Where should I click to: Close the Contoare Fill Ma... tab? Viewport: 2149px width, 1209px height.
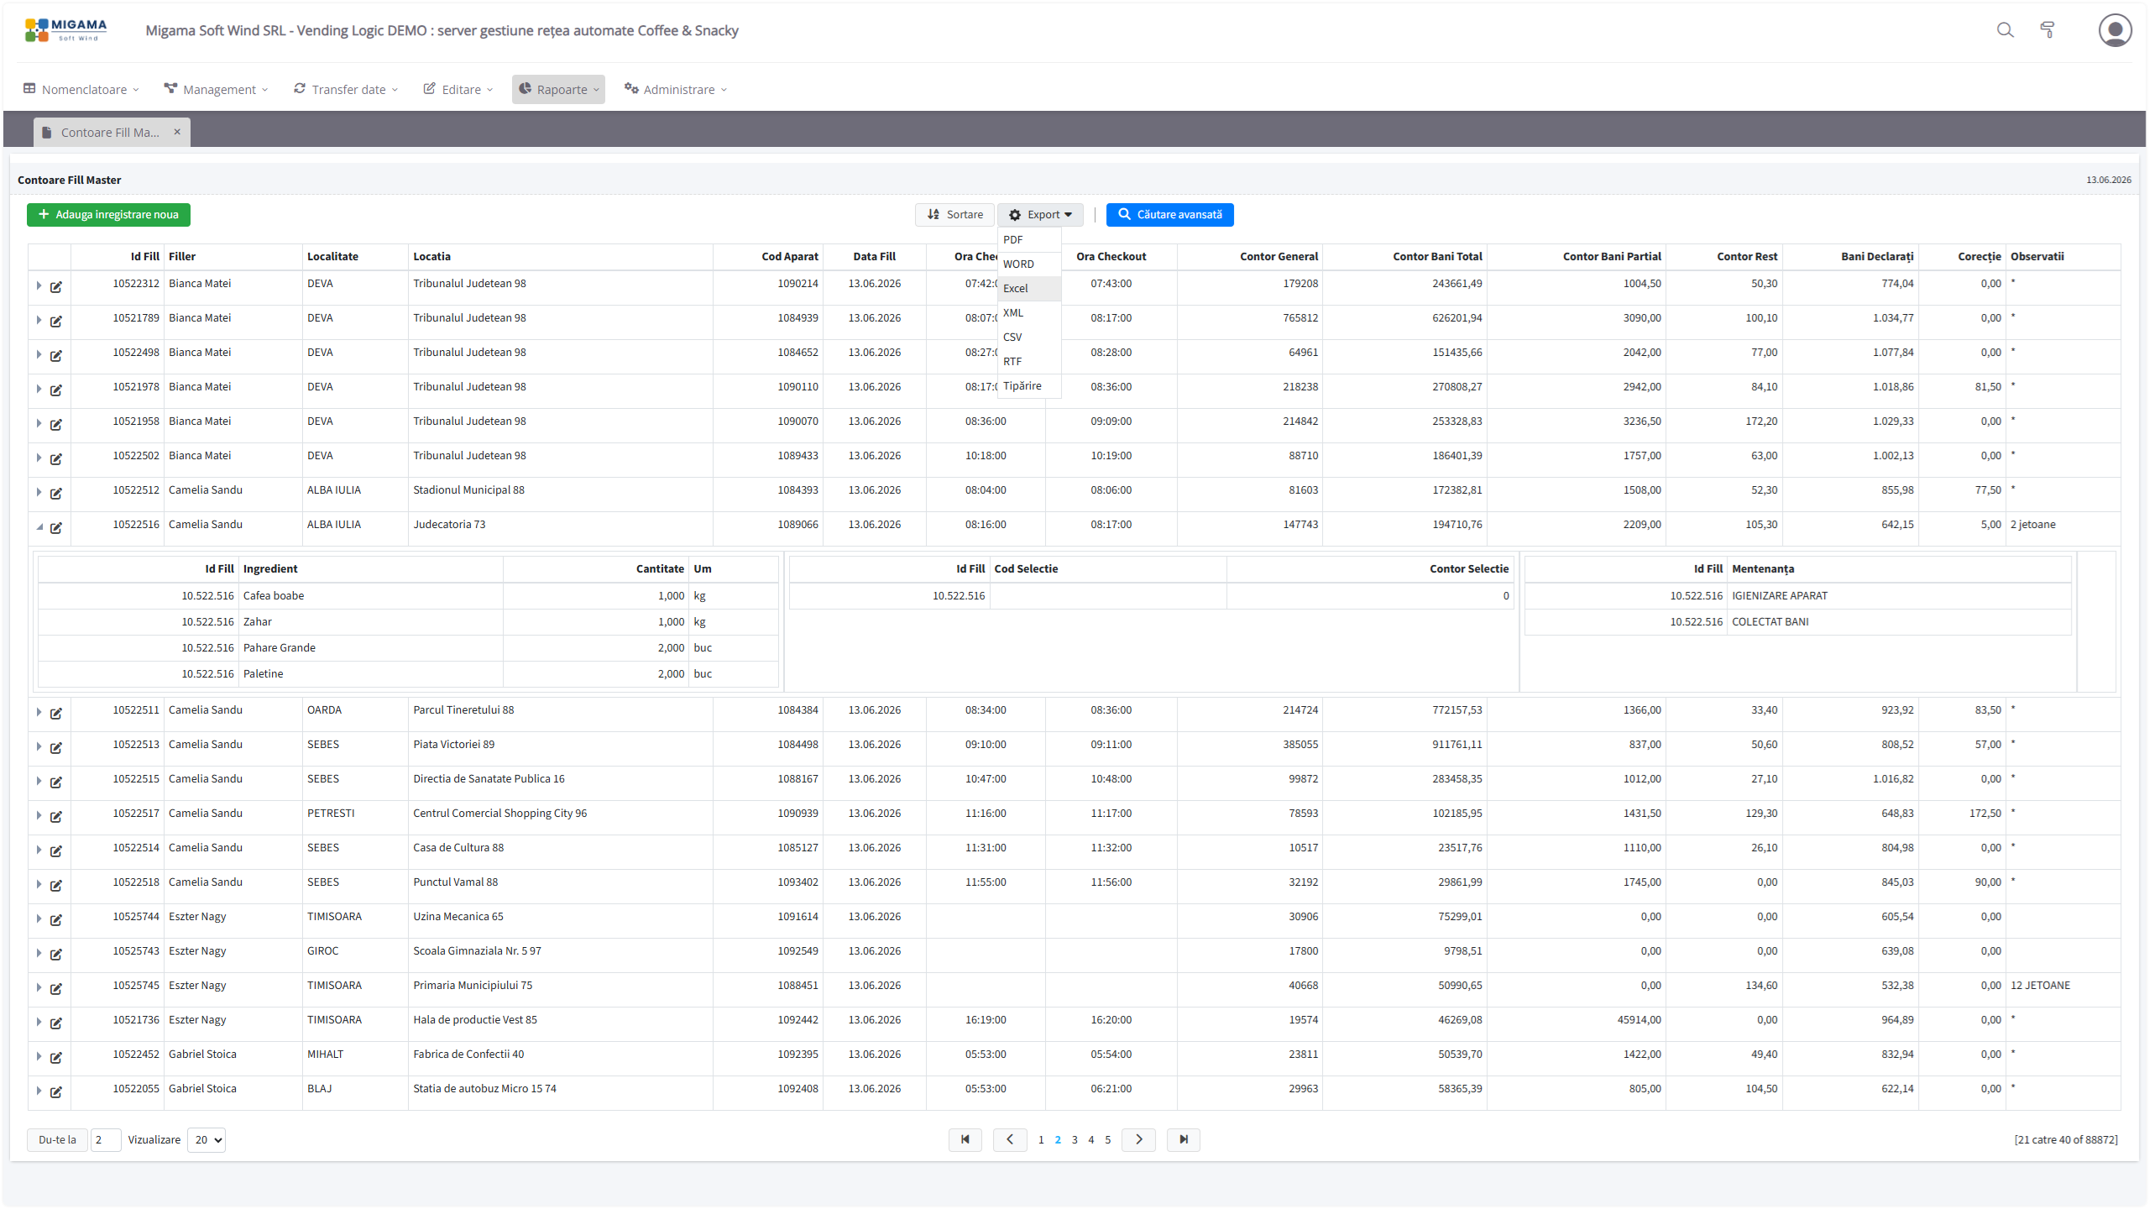click(x=177, y=132)
